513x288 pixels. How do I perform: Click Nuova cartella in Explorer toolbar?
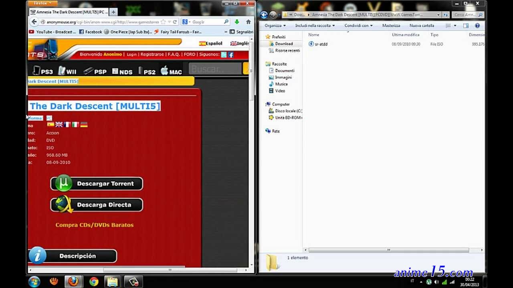[x=422, y=26]
